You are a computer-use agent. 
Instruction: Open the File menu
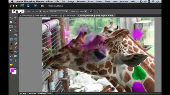pos(57,2)
